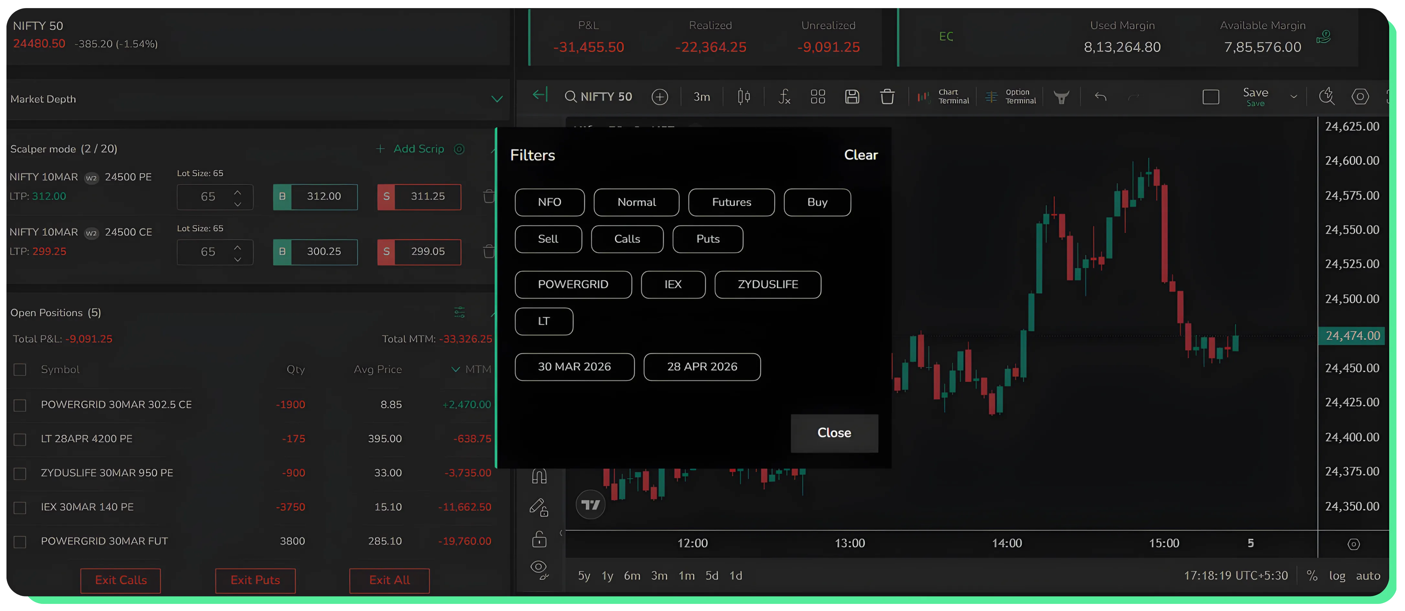Switch chart range to 5y
The width and height of the screenshot is (1405, 611).
pyautogui.click(x=584, y=575)
